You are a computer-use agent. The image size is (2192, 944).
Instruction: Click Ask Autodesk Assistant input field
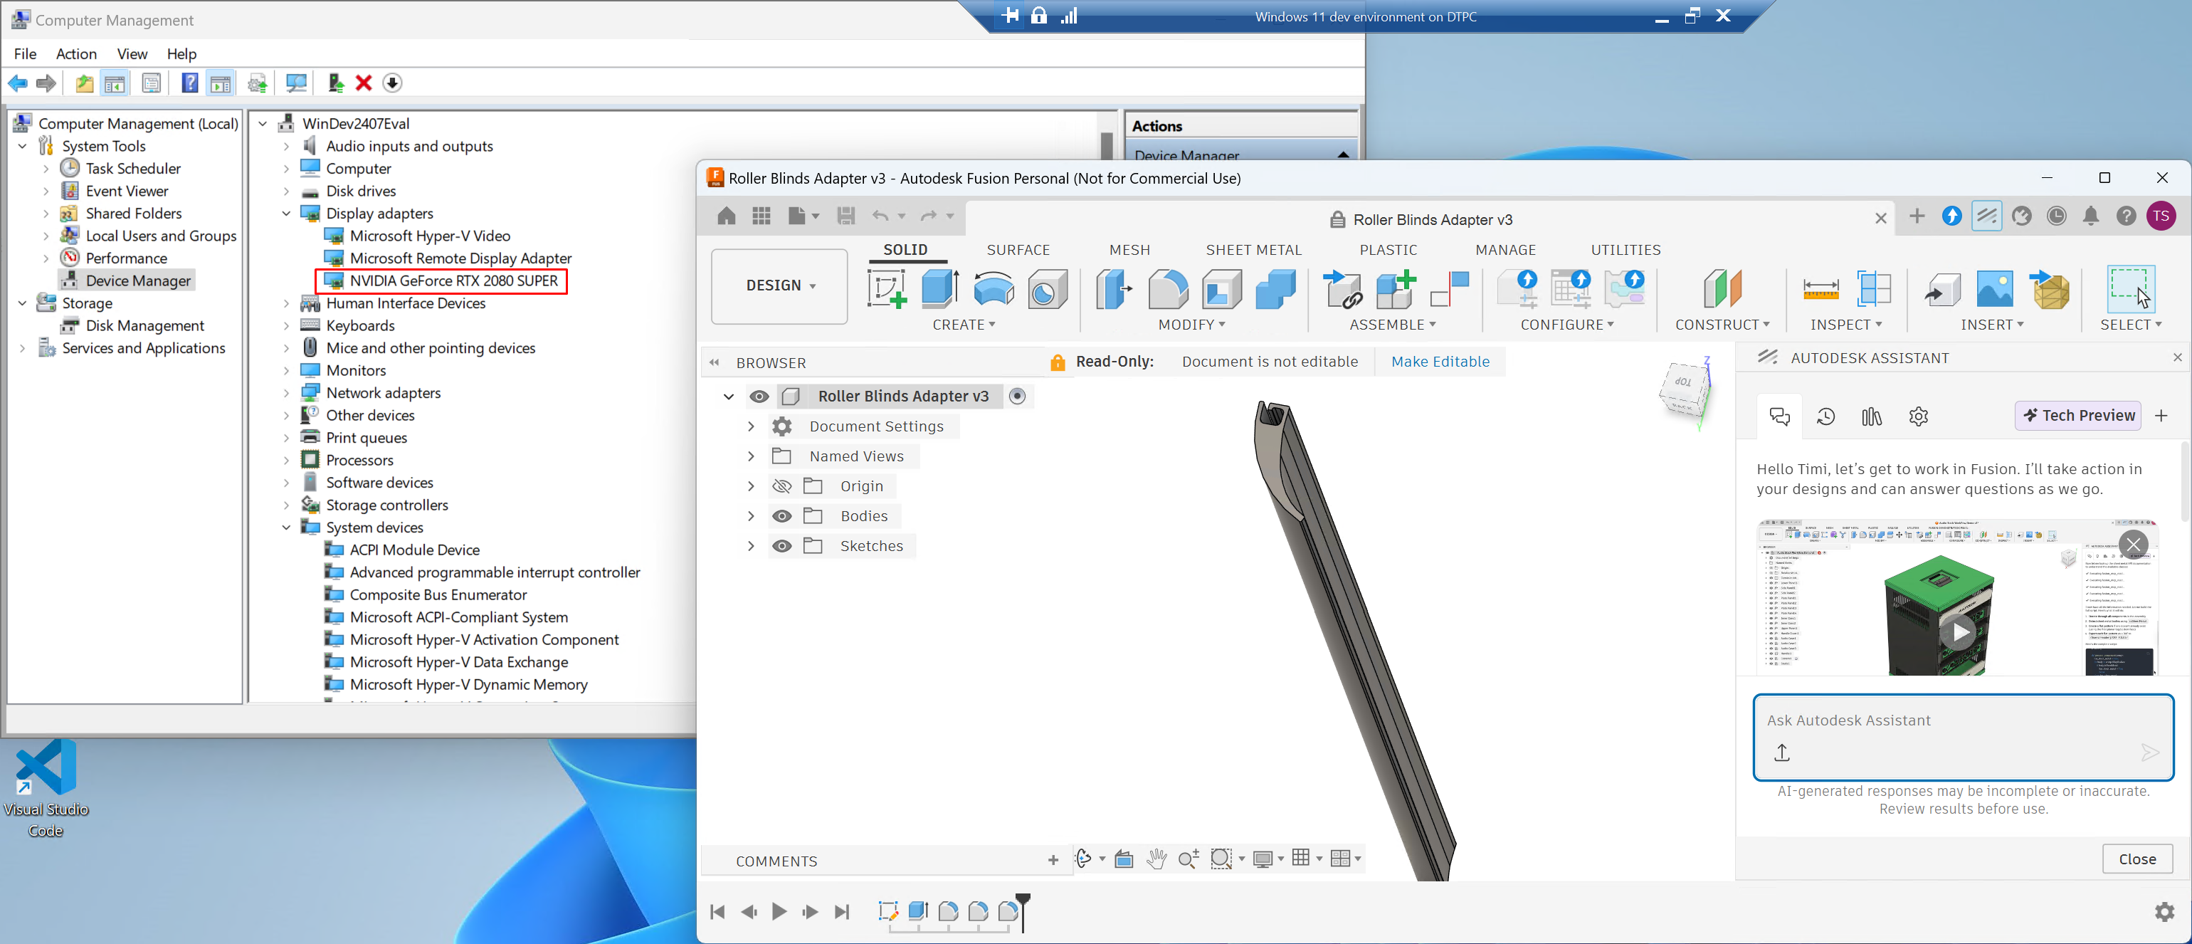click(x=1963, y=737)
